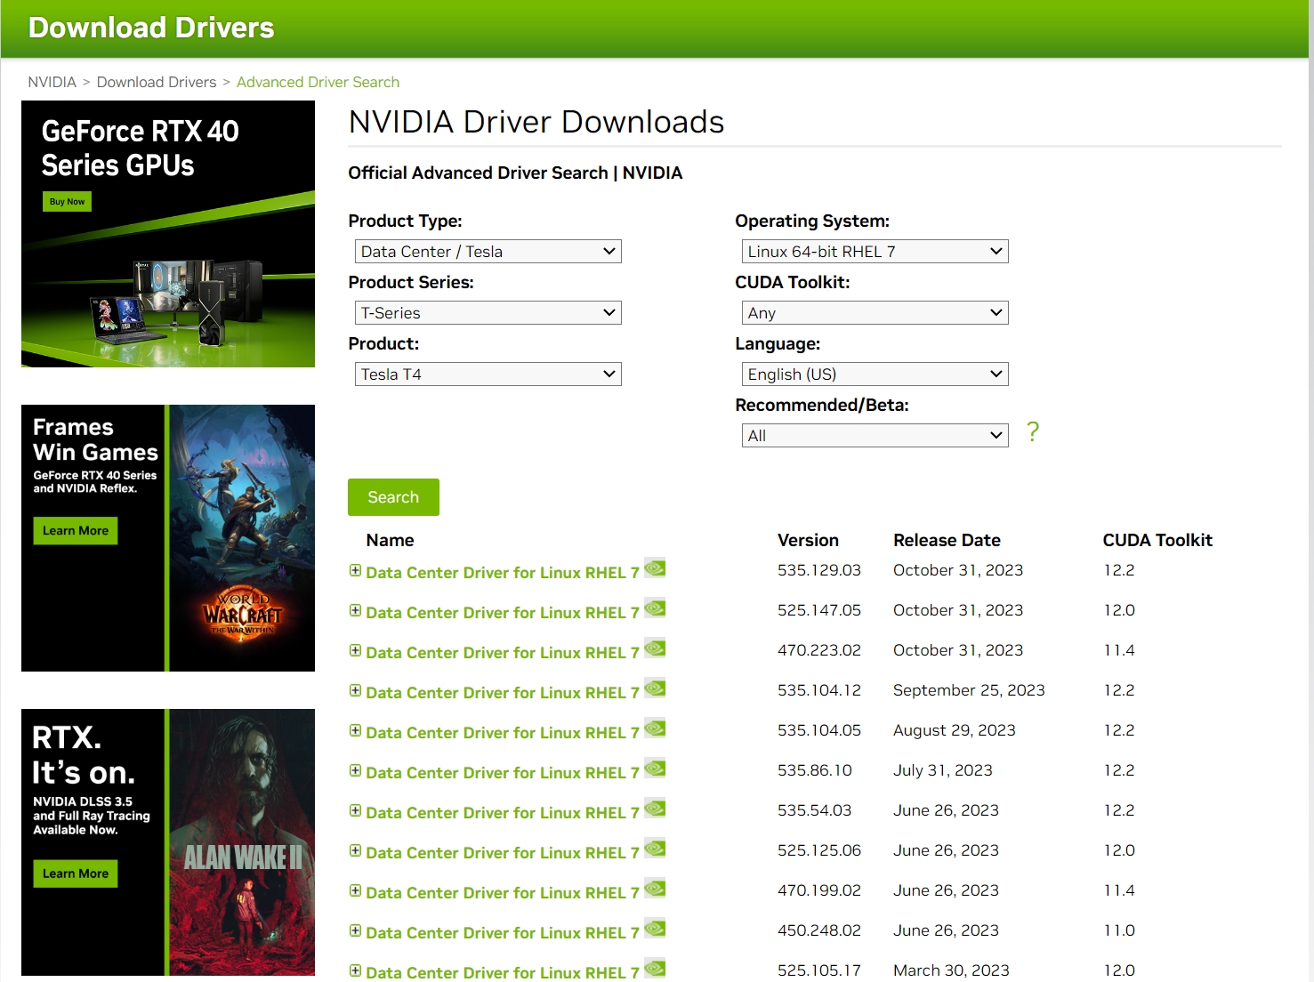Image resolution: width=1314 pixels, height=982 pixels.
Task: Expand plus icon for driver version 535.54.03
Action: tap(355, 811)
